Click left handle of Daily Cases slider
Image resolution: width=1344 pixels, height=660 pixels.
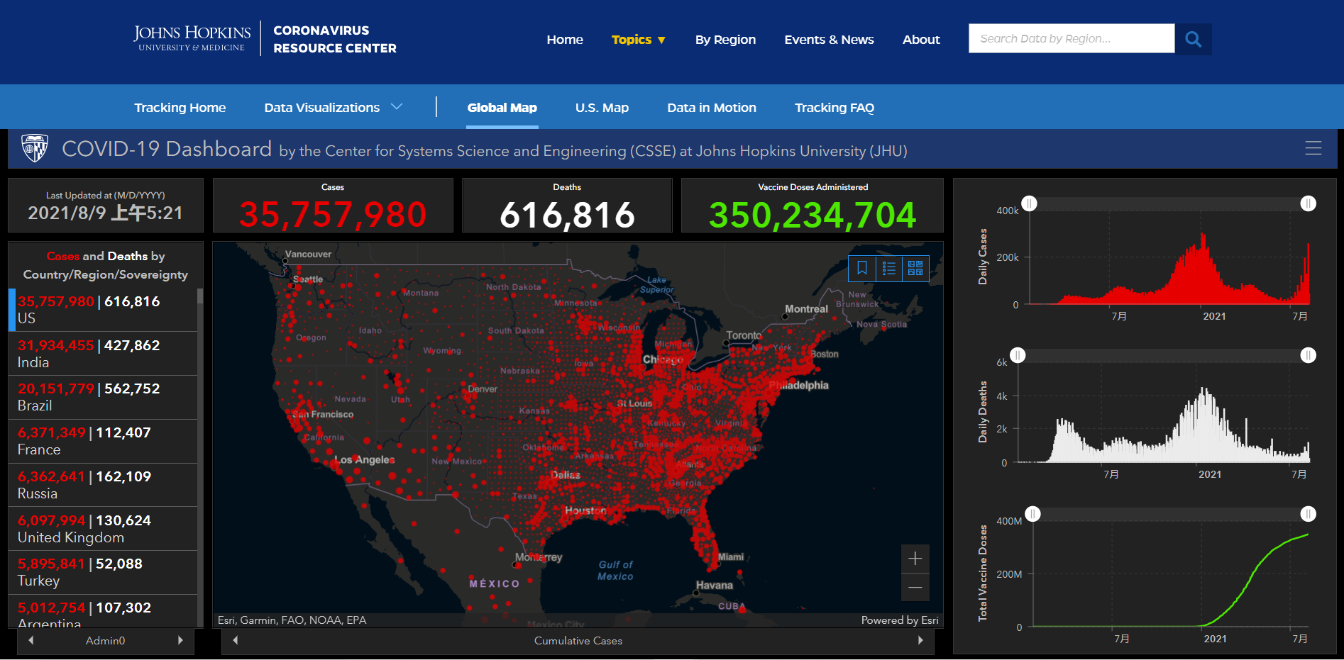point(1029,203)
